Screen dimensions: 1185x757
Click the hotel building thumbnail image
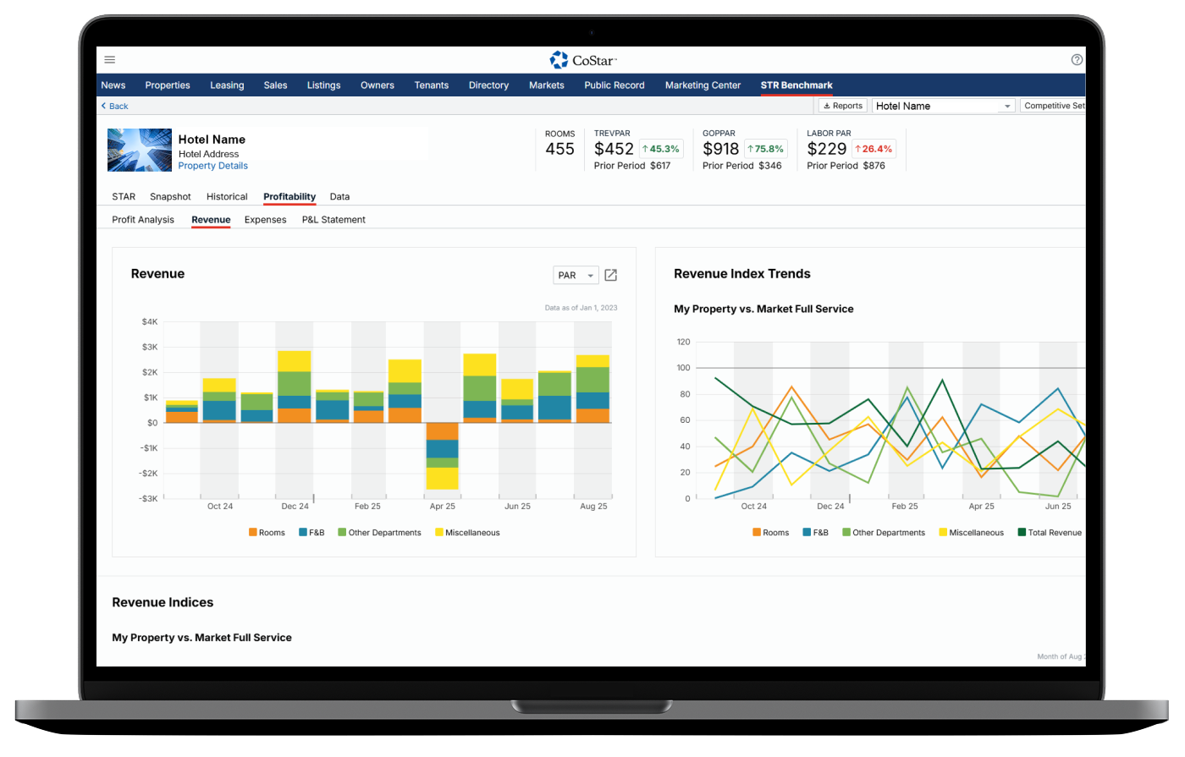pyautogui.click(x=140, y=150)
